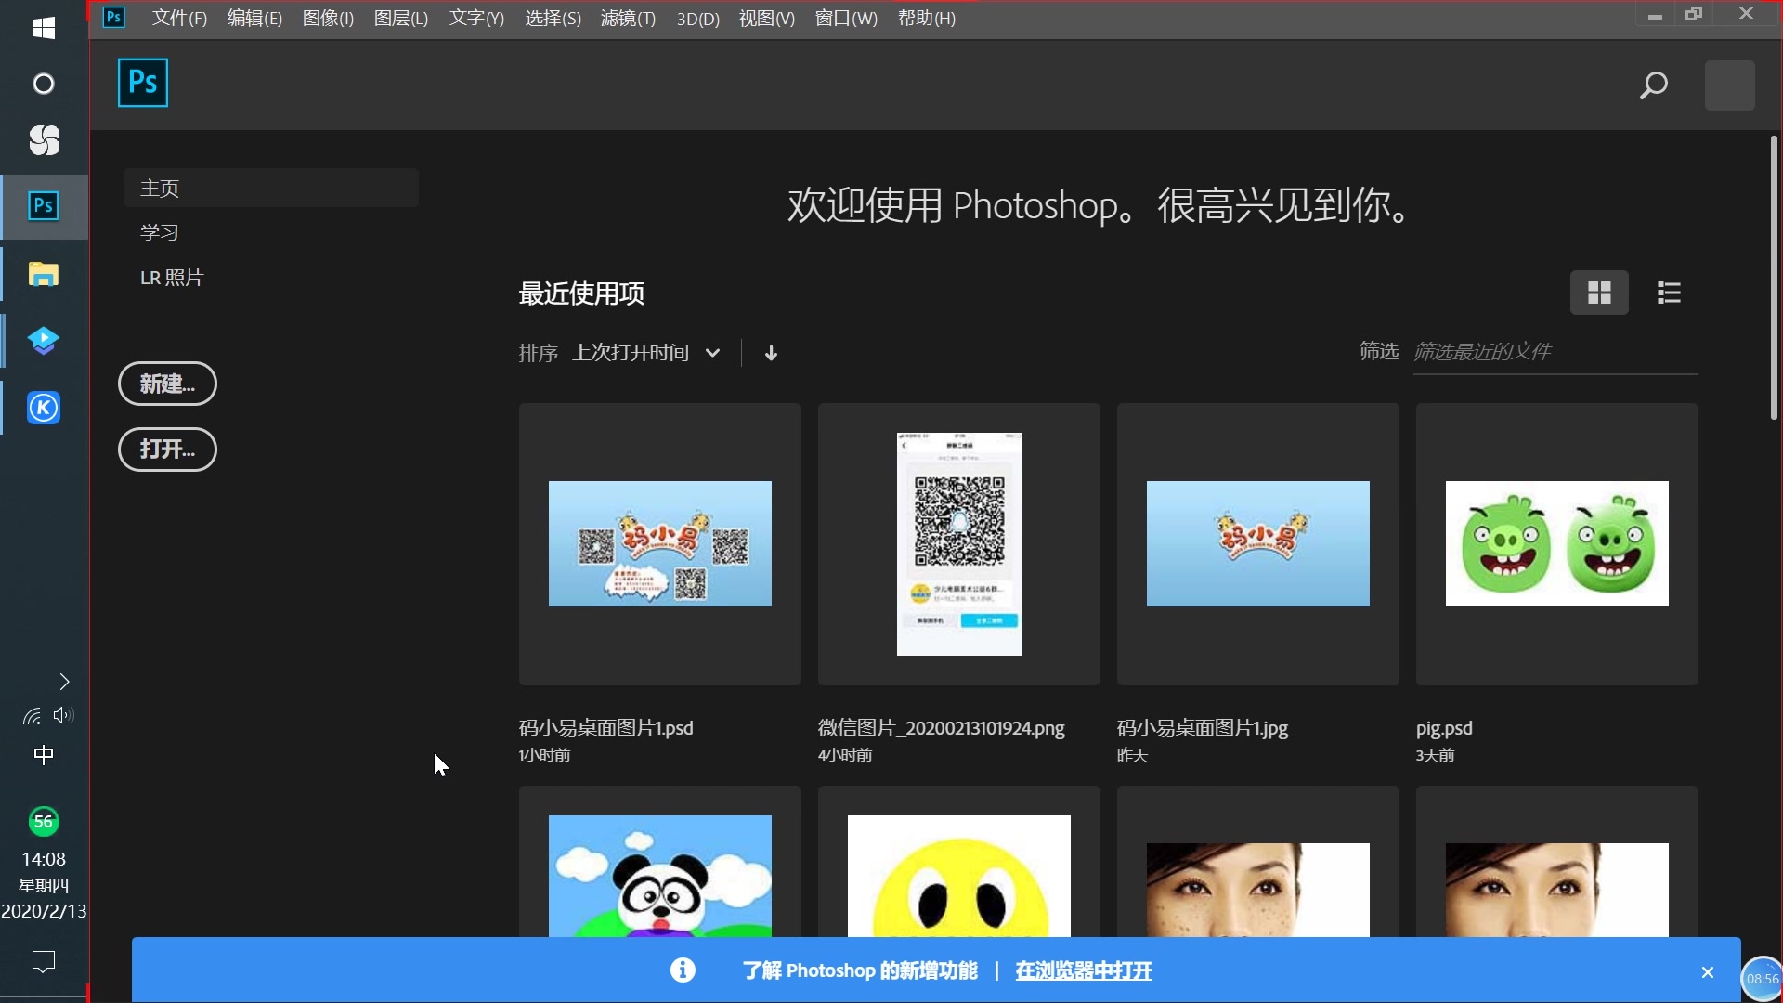This screenshot has height=1003, width=1783.
Task: Open the pig.psd green pigs thumbnail
Action: pos(1557,544)
